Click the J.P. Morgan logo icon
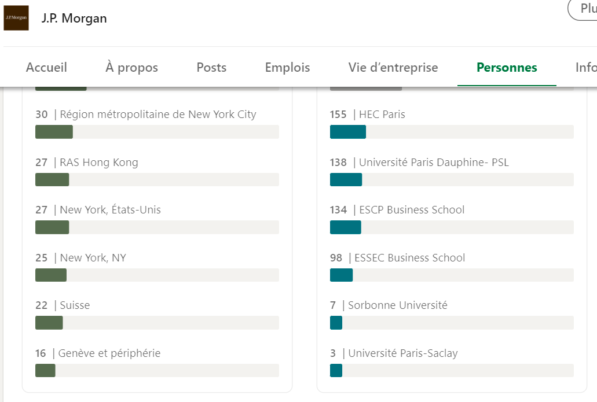This screenshot has height=402, width=597. coord(16,18)
